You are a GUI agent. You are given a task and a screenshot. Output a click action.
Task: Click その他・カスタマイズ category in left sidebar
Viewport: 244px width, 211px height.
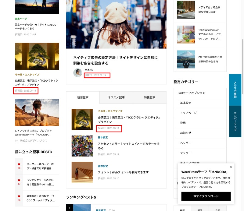[27, 75]
